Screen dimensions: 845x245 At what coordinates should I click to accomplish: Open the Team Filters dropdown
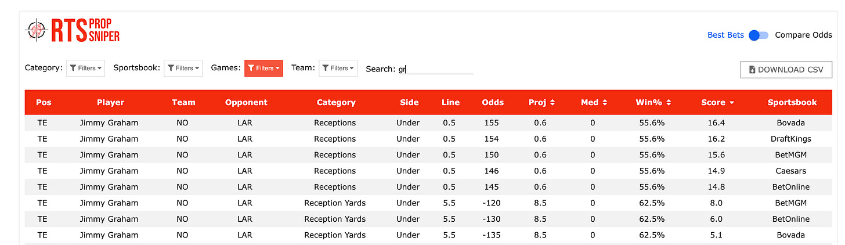pos(338,69)
